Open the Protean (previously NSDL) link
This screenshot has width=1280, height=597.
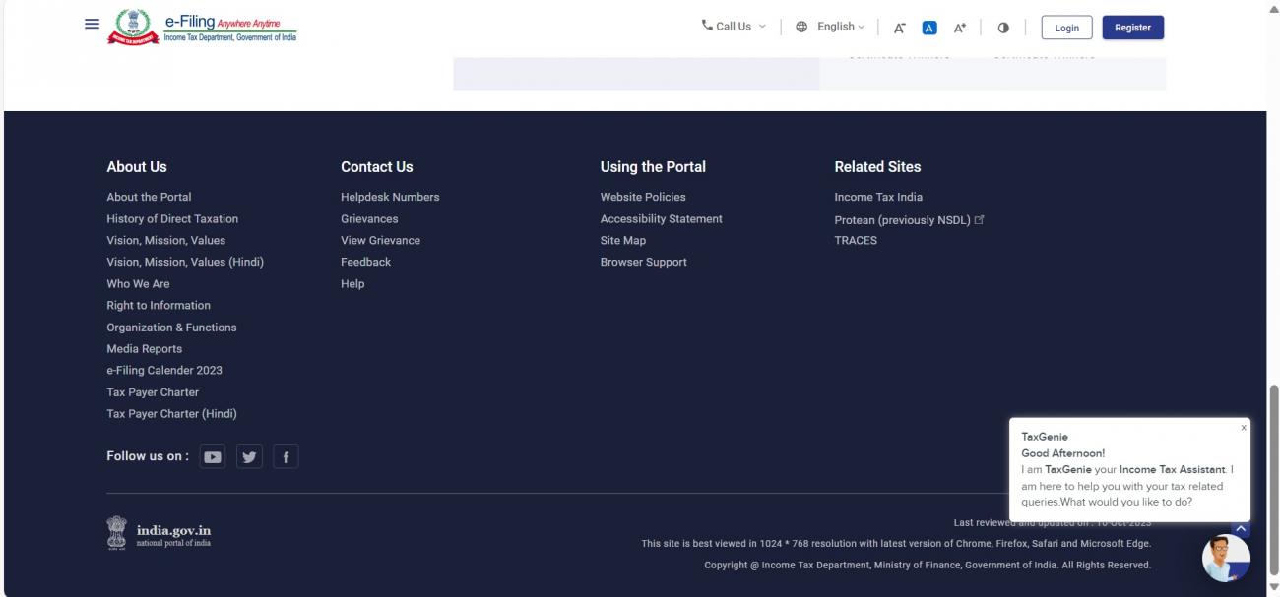coord(902,219)
